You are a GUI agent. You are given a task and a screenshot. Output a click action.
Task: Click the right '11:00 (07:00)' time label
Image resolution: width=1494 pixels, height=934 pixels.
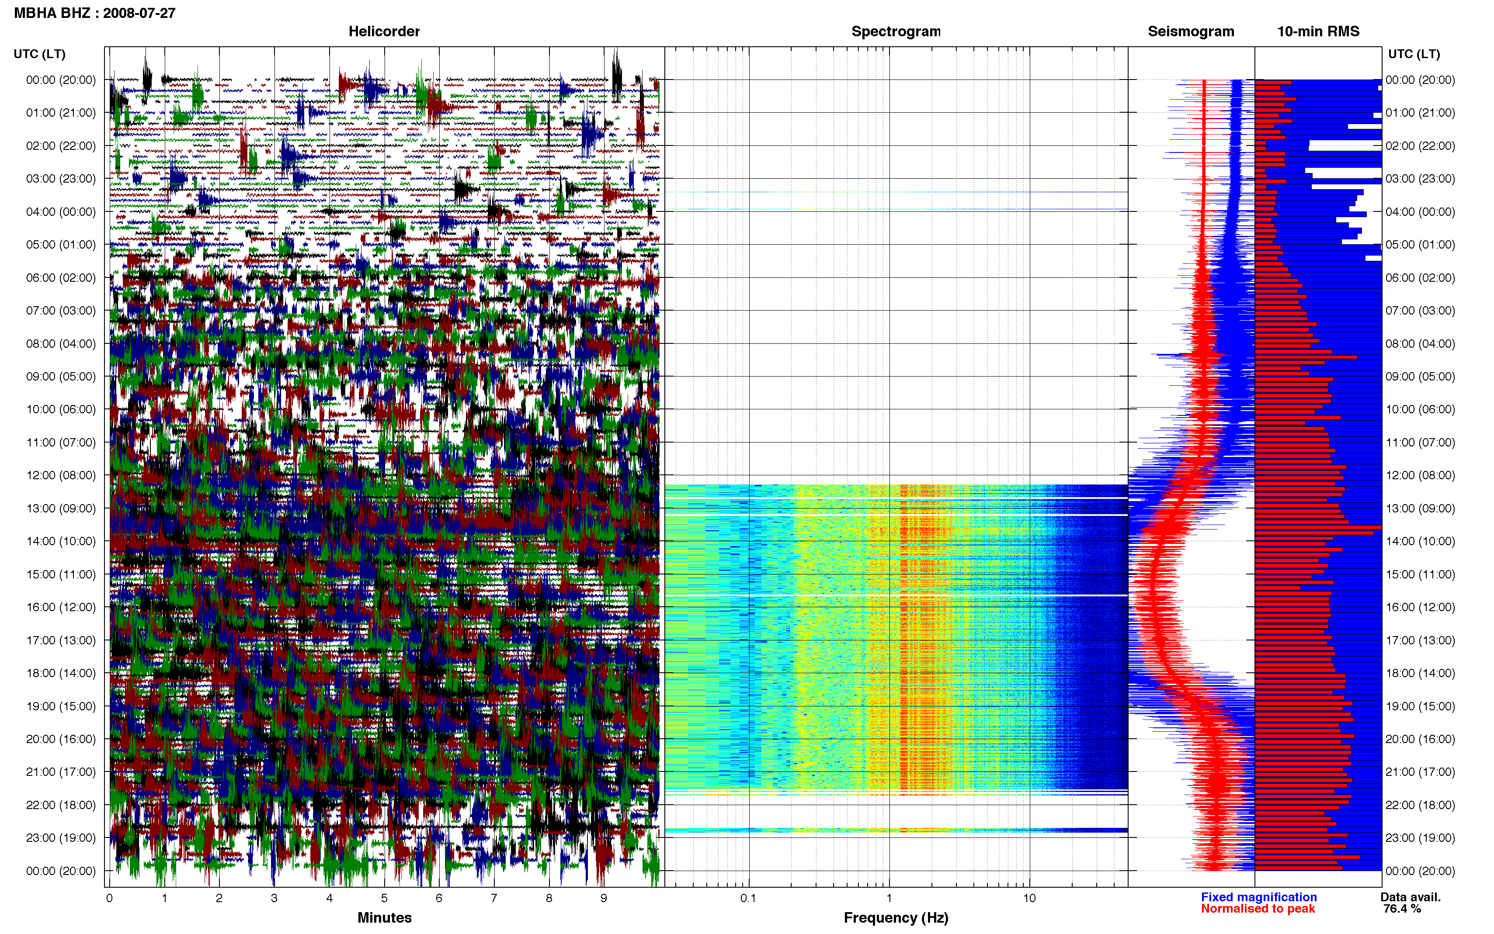(1420, 442)
